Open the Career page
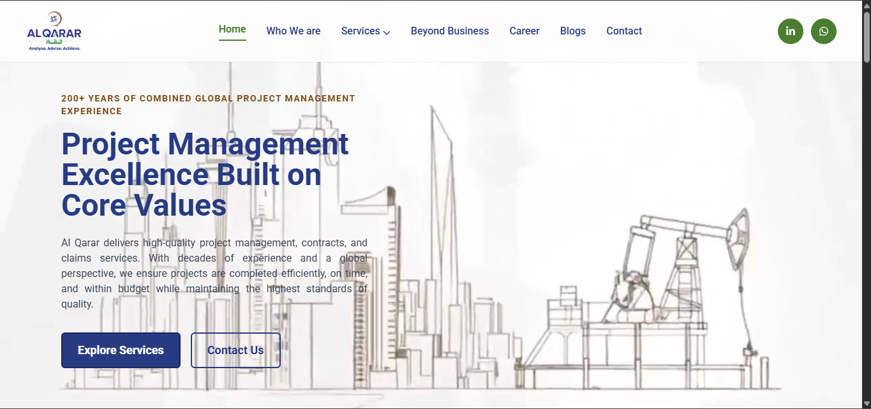Screen dimensions: 871x409 tap(525, 31)
